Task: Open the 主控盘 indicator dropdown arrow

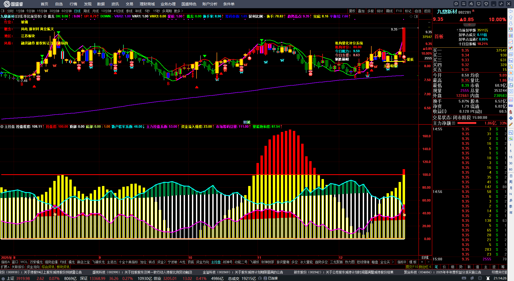Action: (2, 127)
